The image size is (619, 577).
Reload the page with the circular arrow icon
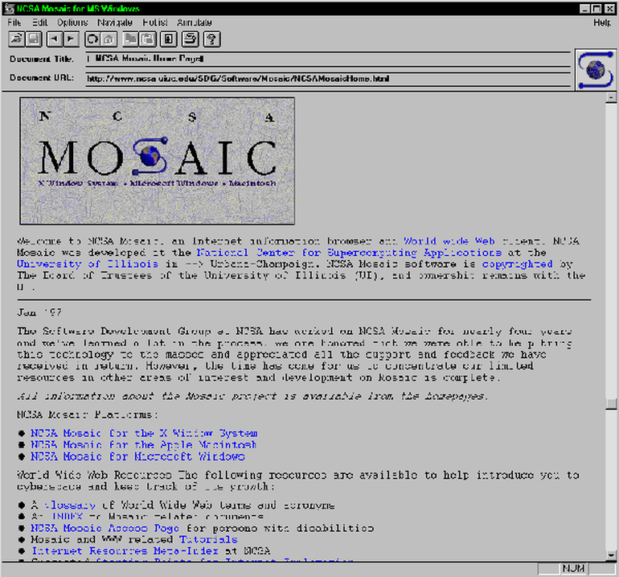(x=92, y=39)
